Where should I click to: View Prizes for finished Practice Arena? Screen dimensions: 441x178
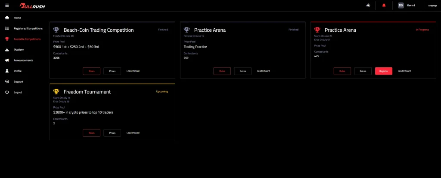click(x=243, y=71)
